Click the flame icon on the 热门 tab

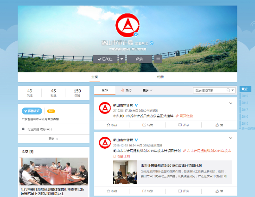(122, 90)
